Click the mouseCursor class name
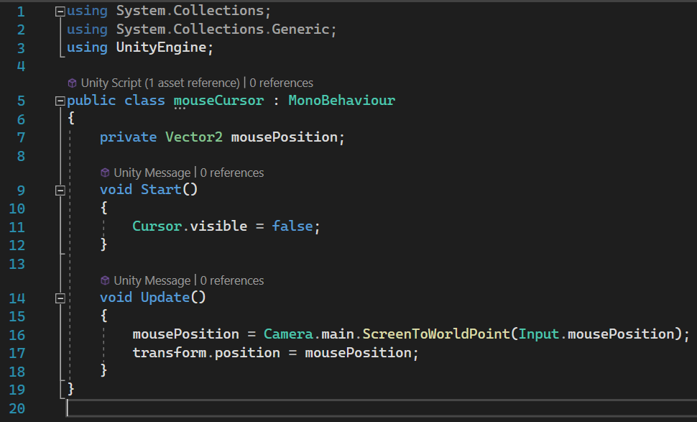697x422 pixels. (218, 101)
